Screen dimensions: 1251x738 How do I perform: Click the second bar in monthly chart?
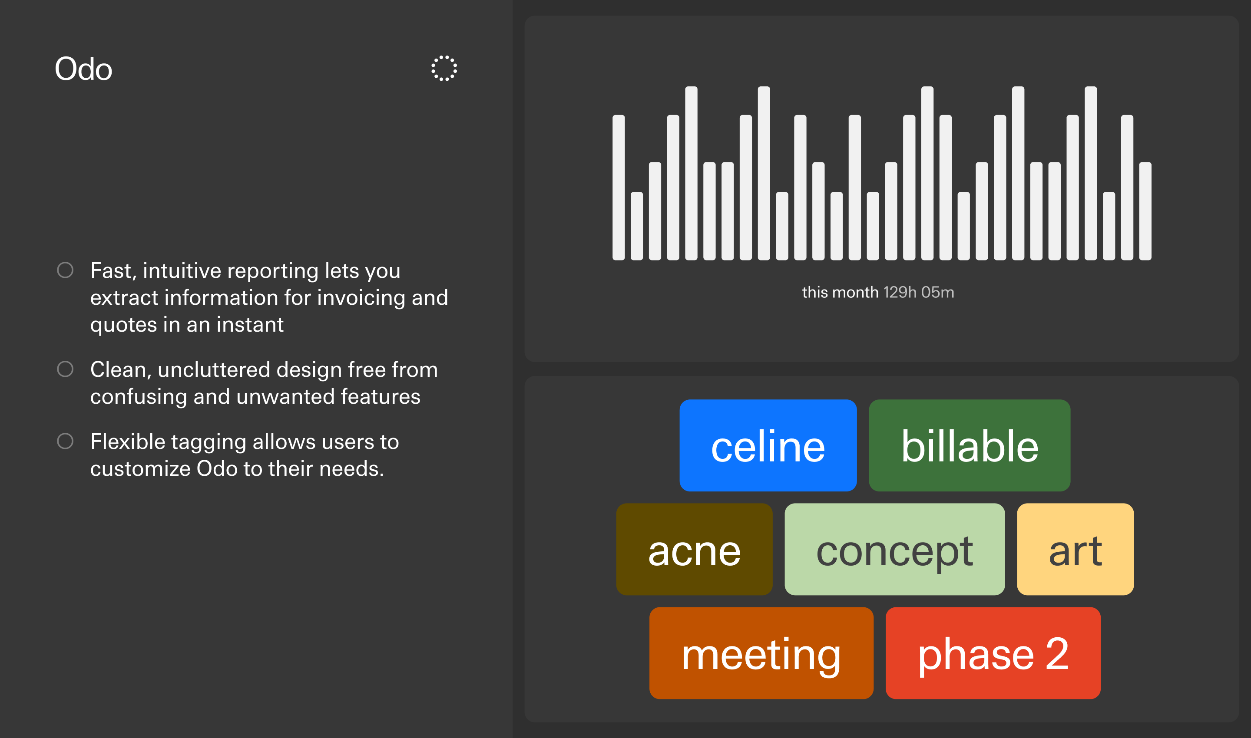click(x=637, y=226)
